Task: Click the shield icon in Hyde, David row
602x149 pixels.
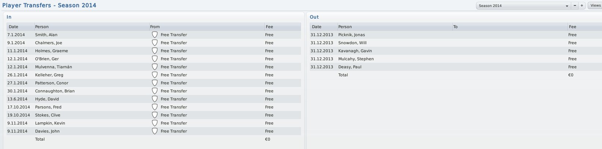Action: [155, 99]
